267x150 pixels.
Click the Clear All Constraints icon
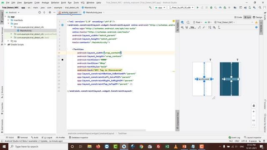click(x=199, y=27)
